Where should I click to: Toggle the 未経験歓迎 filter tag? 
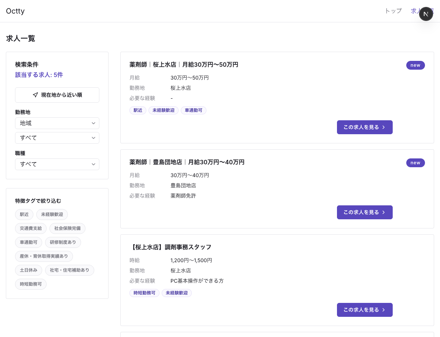[x=52, y=215]
